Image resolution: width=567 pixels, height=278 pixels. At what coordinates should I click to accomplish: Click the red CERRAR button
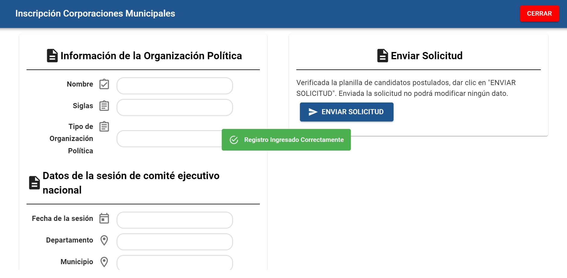[x=539, y=14]
